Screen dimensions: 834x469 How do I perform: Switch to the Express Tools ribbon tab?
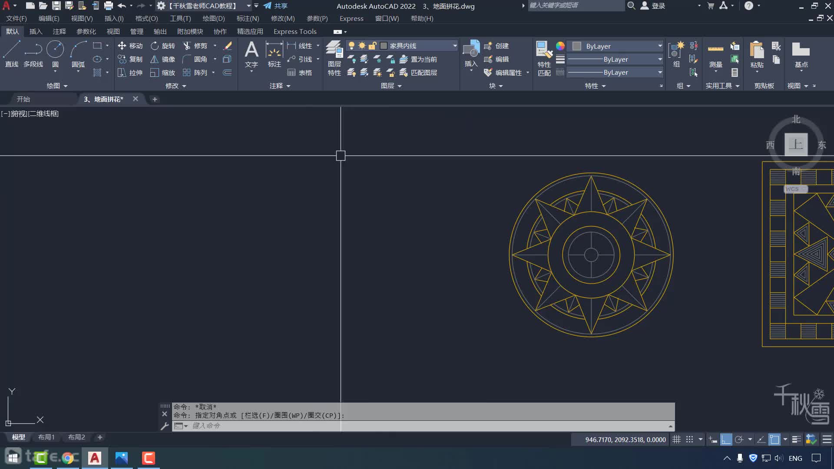tap(295, 31)
